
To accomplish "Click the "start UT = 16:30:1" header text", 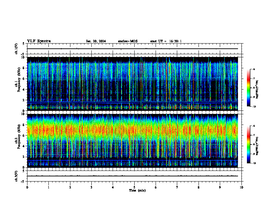I will [x=166, y=41].
